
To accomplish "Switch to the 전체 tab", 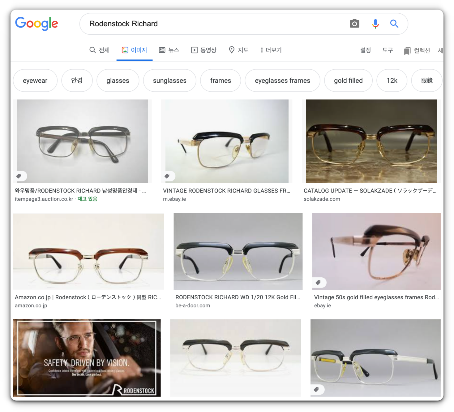I will coord(99,50).
